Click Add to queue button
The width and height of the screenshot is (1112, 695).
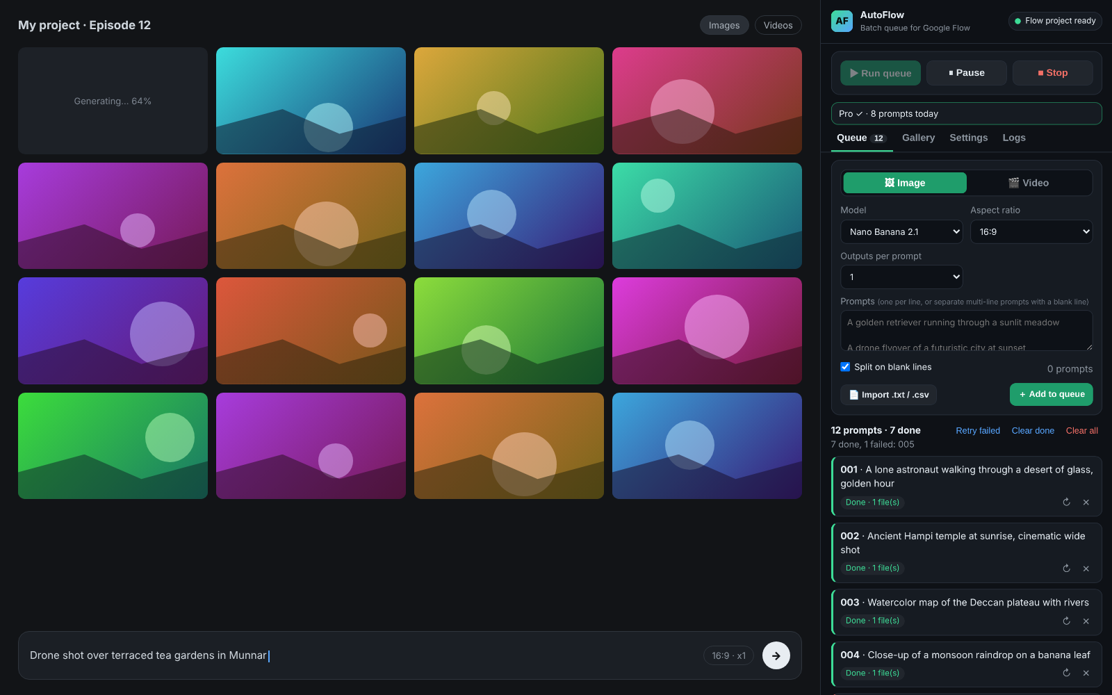point(1051,394)
